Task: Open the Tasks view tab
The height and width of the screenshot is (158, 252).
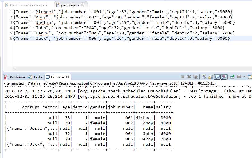Action: pyautogui.click(x=35, y=77)
